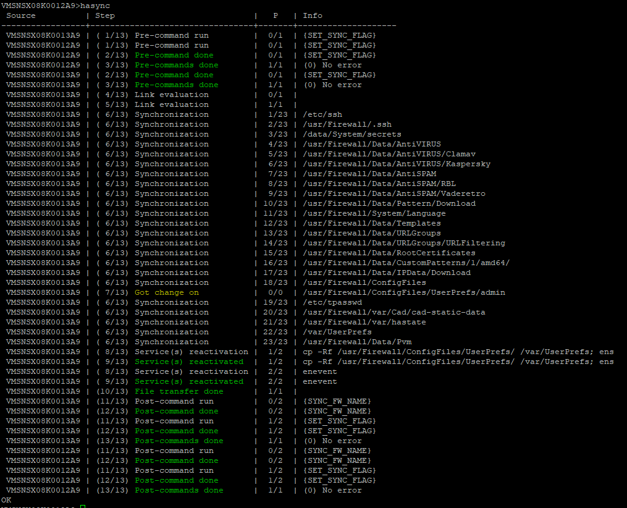Click the Info column header
The height and width of the screenshot is (508, 627).
(x=313, y=15)
